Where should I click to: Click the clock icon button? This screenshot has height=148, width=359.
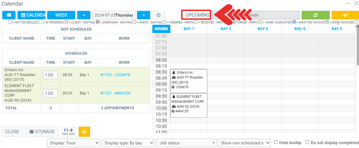coord(159,15)
